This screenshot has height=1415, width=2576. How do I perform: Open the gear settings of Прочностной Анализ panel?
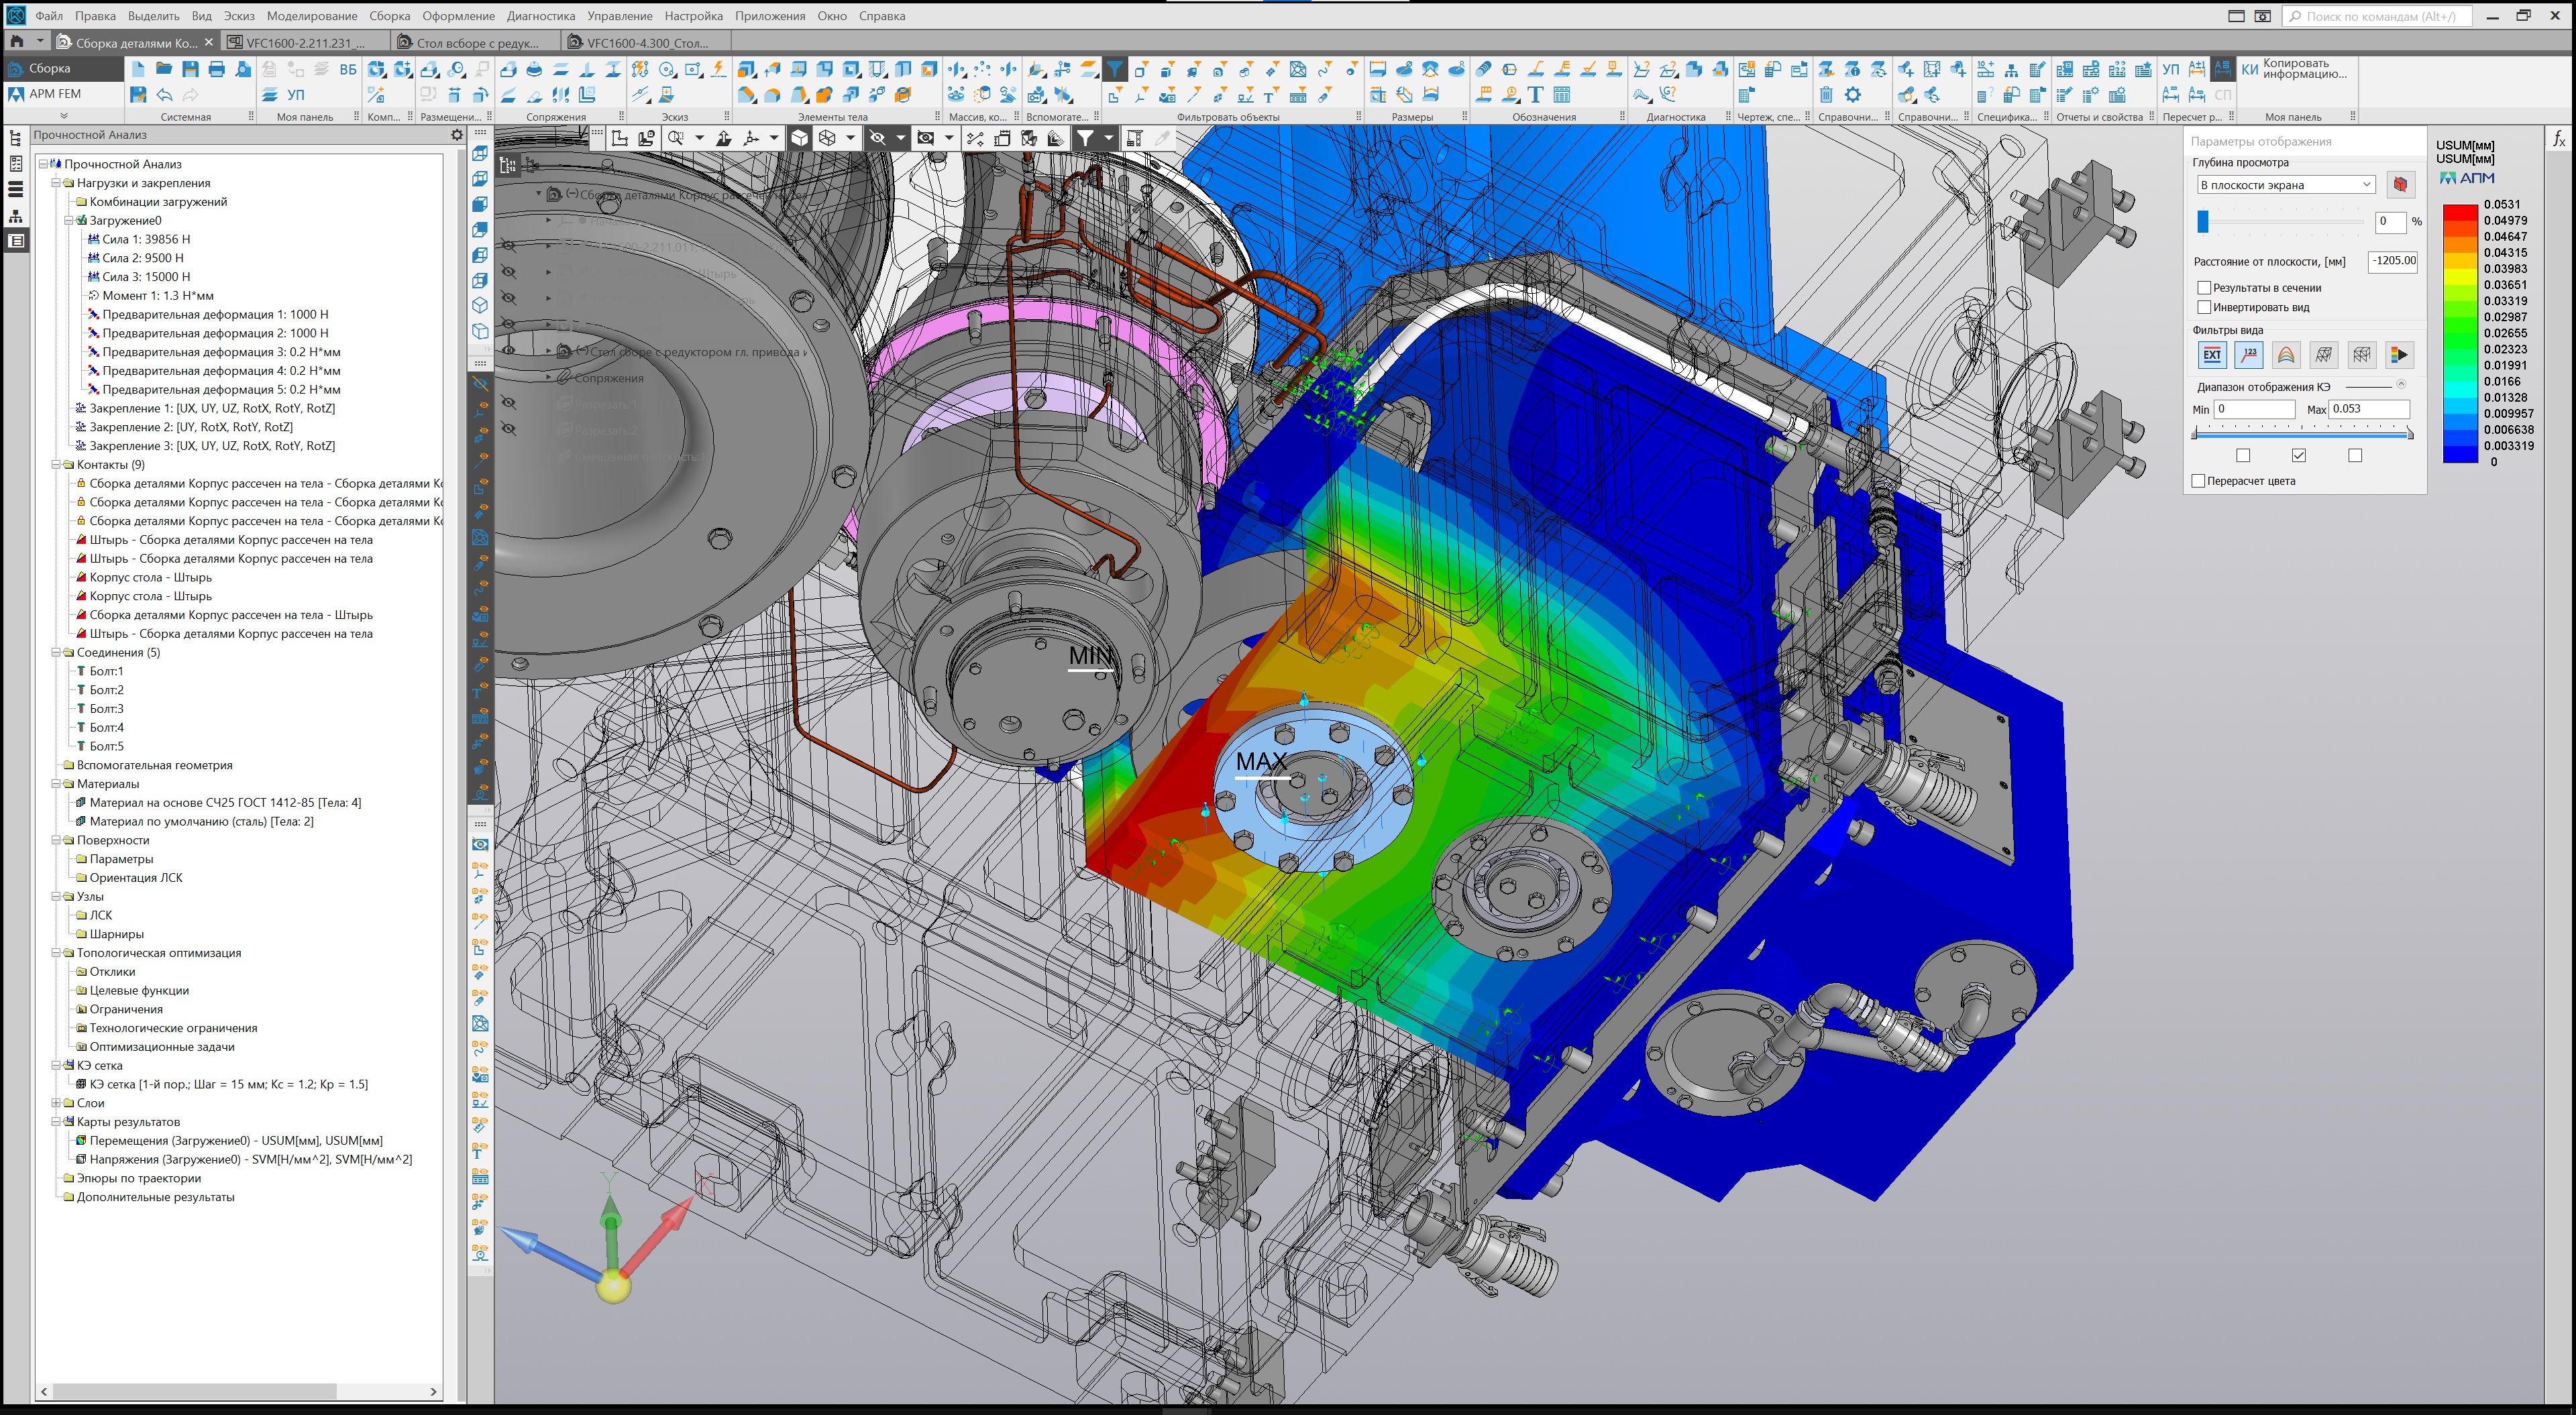pos(457,135)
